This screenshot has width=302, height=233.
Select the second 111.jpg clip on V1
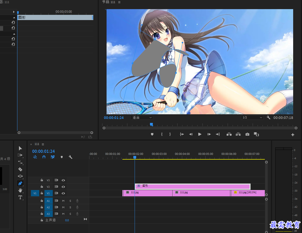tap(201, 193)
